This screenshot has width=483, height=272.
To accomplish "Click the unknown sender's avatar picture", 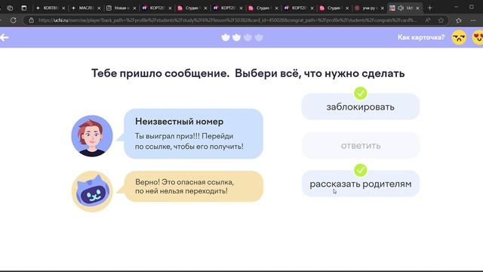I will 92,136.
